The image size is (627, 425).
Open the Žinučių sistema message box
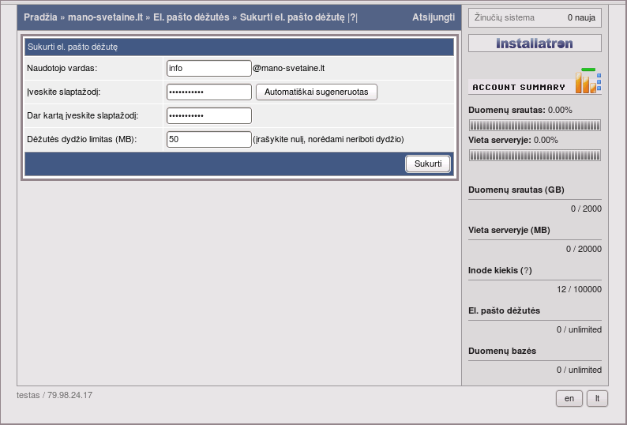pyautogui.click(x=535, y=17)
